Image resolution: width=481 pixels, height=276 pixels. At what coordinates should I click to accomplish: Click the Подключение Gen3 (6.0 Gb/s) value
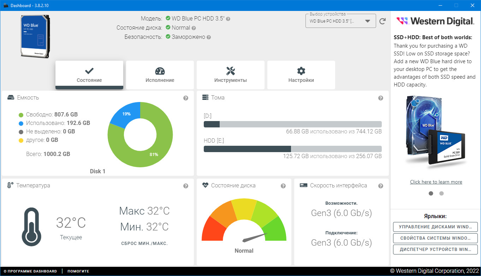point(342,243)
